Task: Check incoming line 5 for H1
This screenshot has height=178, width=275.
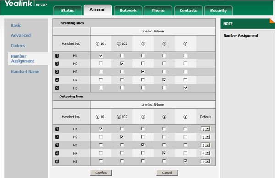Action: click(185, 55)
